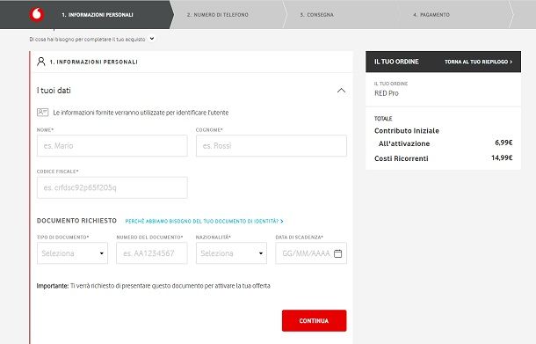This screenshot has height=344, width=536.
Task: Click the 14,99€ recurring cost value
Action: click(502, 157)
